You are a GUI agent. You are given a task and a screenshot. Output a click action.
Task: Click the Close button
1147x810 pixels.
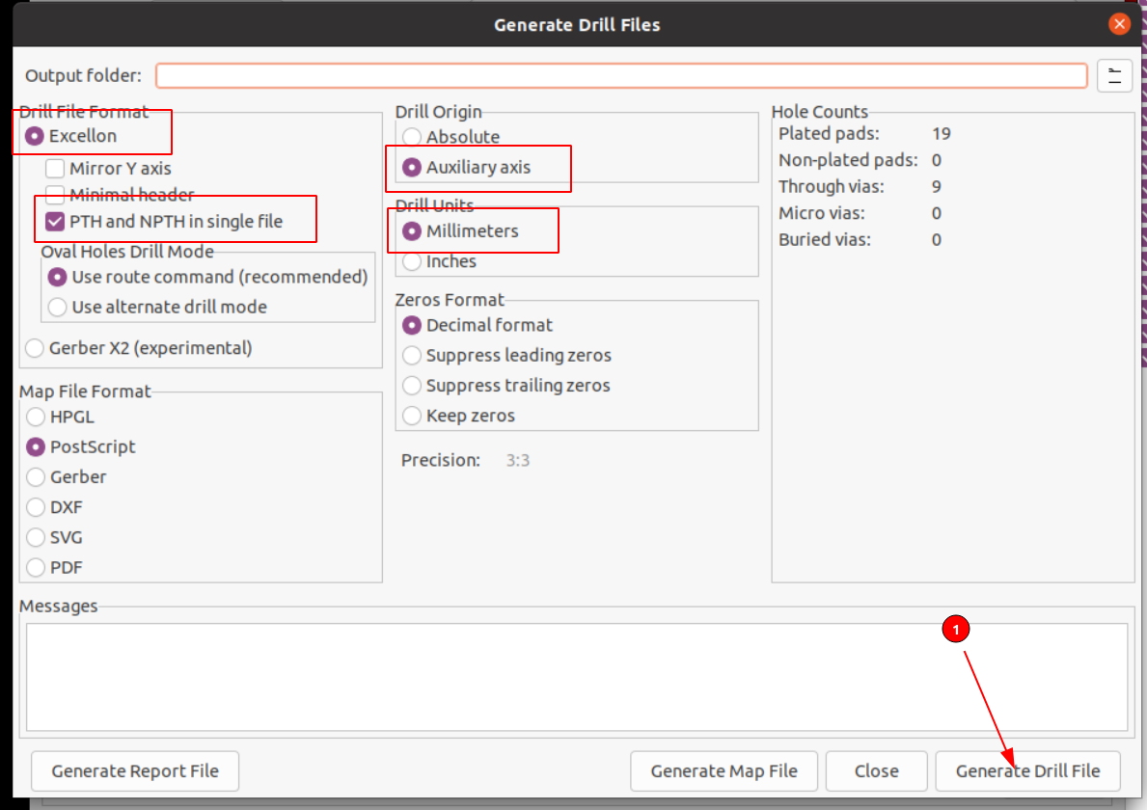point(876,771)
